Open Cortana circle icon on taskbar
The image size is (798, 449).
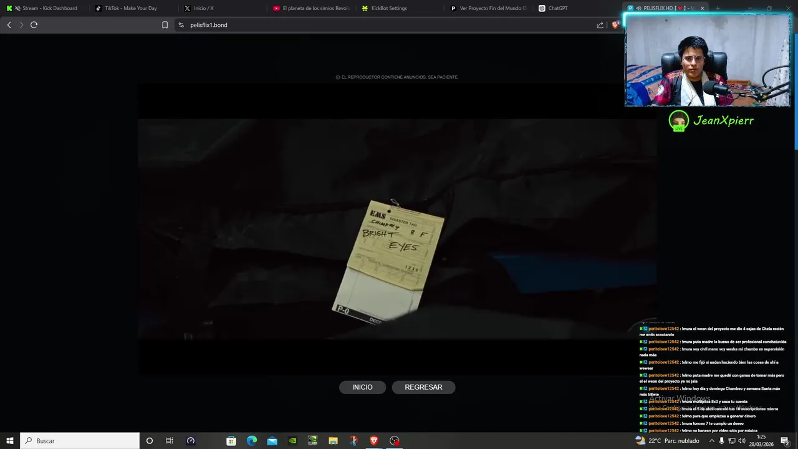[x=149, y=441]
